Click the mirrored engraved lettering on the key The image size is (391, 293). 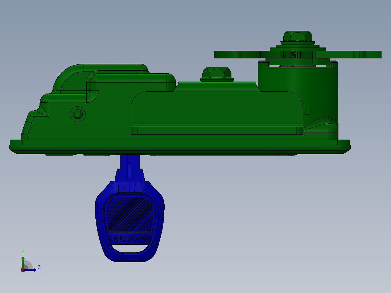tap(130, 239)
